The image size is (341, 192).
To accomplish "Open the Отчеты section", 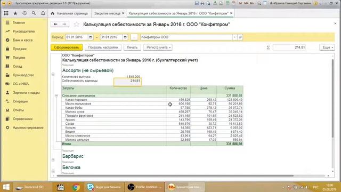I will point(18,110).
